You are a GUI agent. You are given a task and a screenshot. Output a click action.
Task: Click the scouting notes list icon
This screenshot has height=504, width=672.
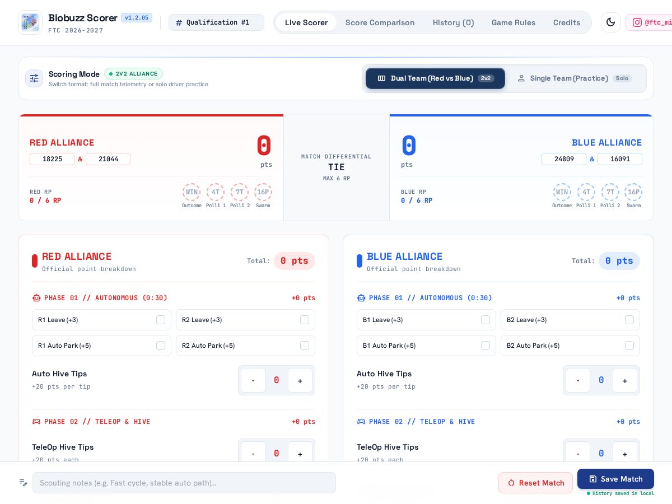pos(23,483)
